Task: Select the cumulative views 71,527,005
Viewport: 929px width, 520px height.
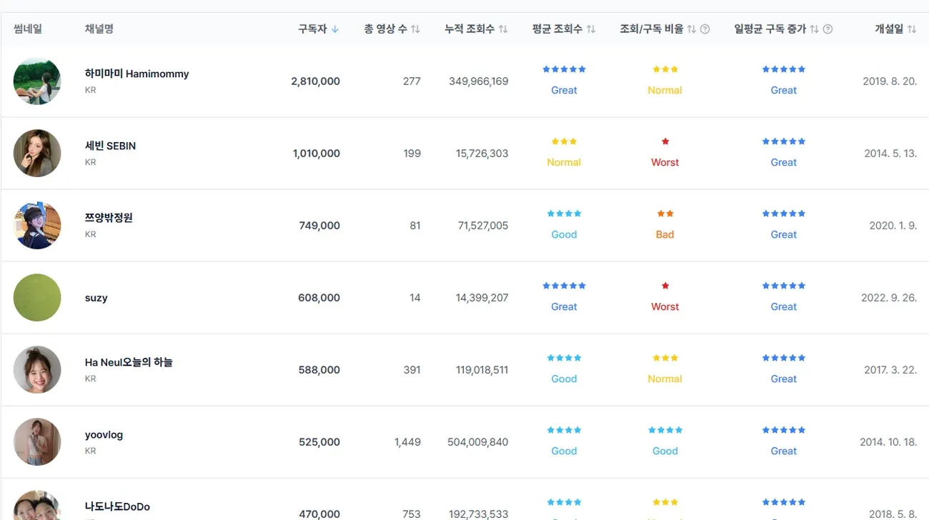Action: (x=483, y=226)
